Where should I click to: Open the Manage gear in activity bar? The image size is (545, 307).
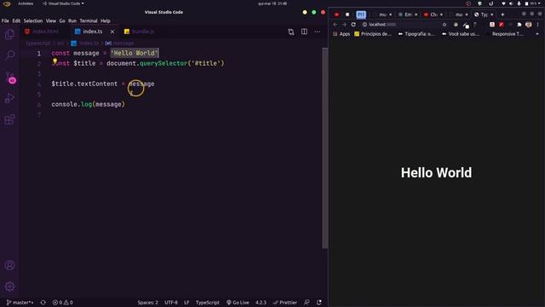pos(9,287)
